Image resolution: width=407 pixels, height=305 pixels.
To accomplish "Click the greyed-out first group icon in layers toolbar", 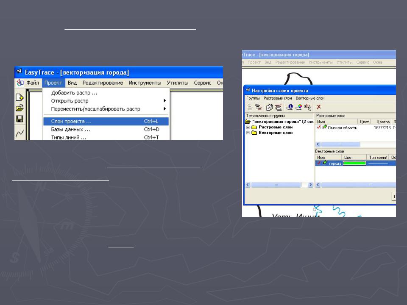I will click(x=250, y=107).
